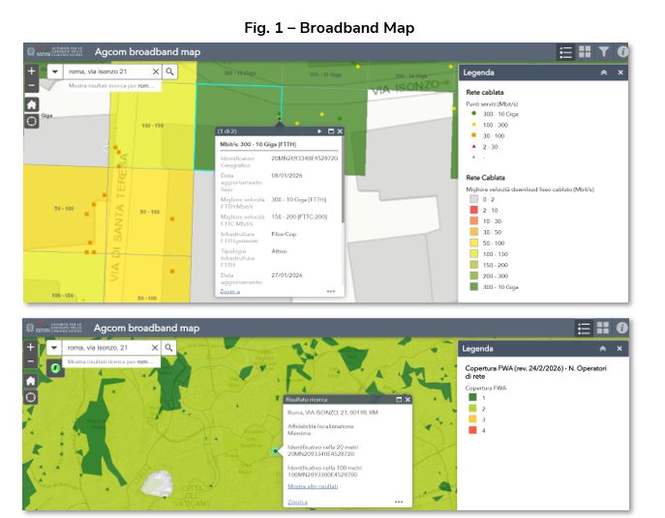Open three-dots menu in Risultato ricerca popup
Screen dimensions: 665x518
coord(398,503)
